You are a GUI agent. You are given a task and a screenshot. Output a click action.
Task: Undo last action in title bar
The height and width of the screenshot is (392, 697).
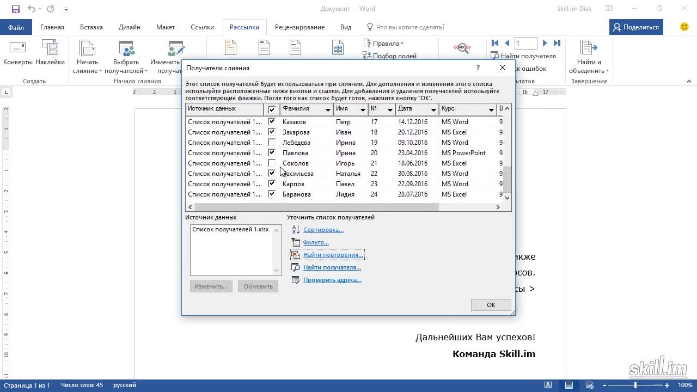point(32,9)
